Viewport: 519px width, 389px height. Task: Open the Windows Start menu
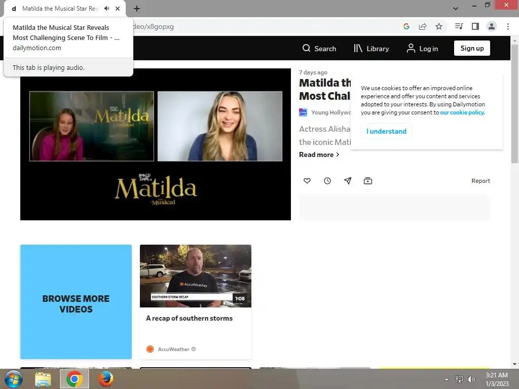coord(14,379)
